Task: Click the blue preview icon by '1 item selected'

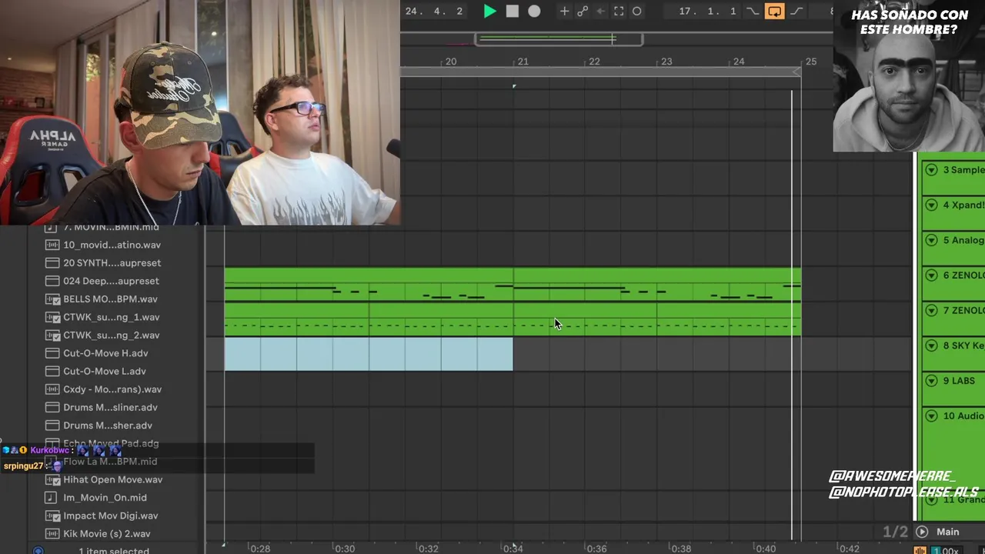Action: pos(38,550)
